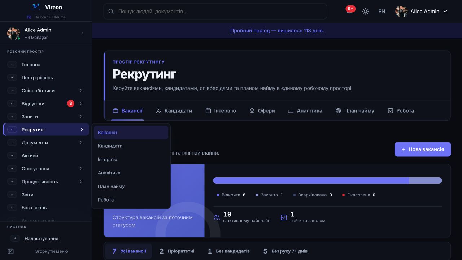The image size is (462, 260).
Task: Filter by Без кандидатів
Action: coord(228,251)
